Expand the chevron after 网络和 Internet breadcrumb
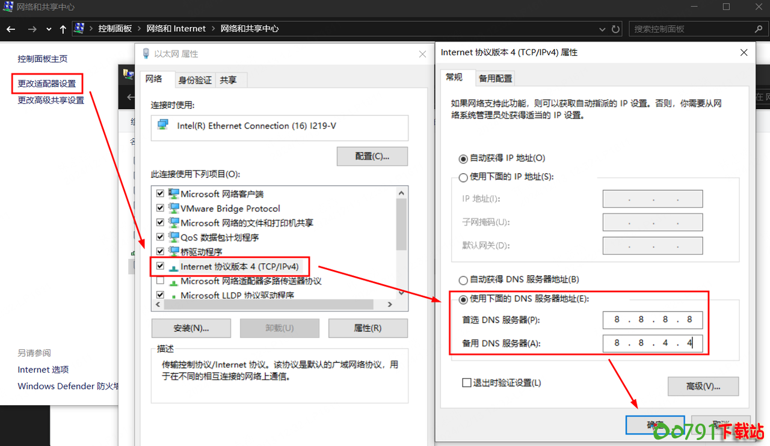This screenshot has height=446, width=770. [x=213, y=29]
